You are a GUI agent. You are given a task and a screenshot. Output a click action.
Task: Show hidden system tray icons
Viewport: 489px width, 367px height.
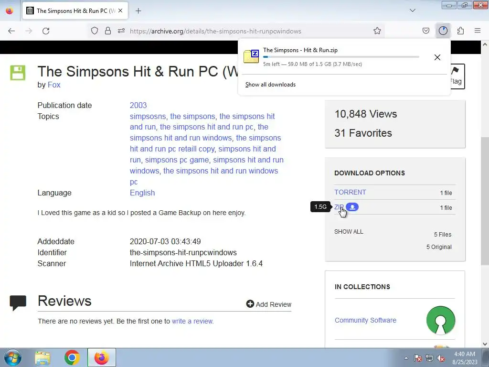406,358
